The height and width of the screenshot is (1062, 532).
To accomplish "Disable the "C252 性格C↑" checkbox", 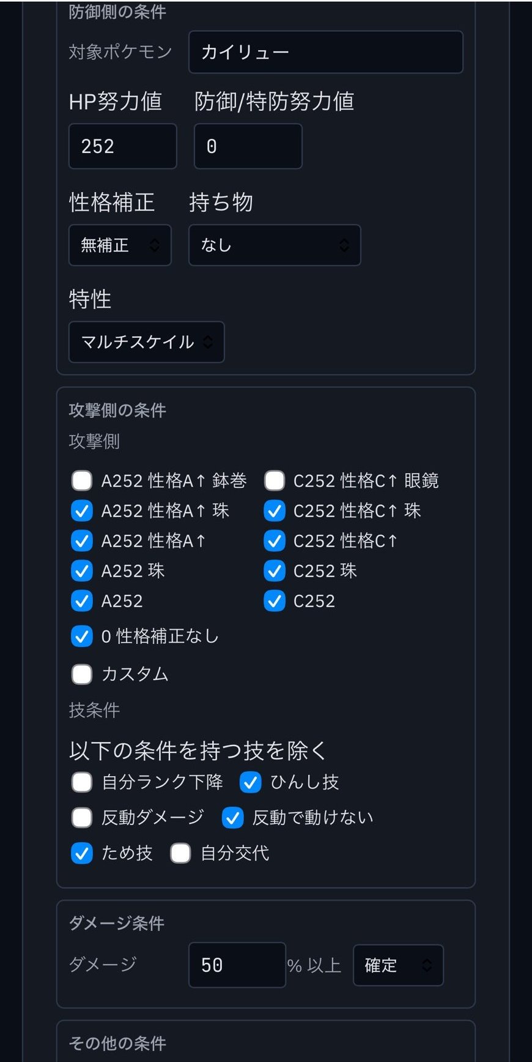I will [x=274, y=540].
